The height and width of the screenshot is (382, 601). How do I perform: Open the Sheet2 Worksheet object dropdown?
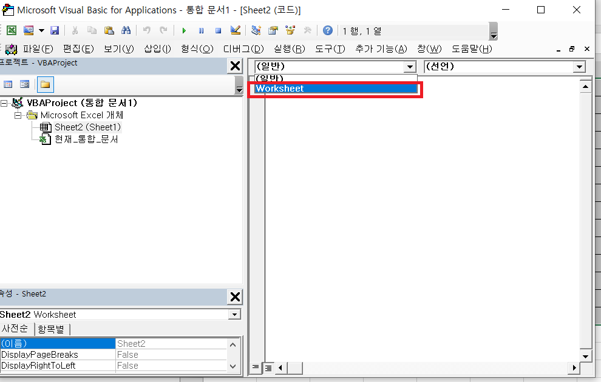pos(234,315)
